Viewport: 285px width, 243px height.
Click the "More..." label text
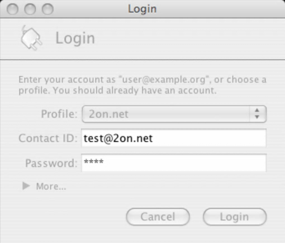pyautogui.click(x=51, y=186)
